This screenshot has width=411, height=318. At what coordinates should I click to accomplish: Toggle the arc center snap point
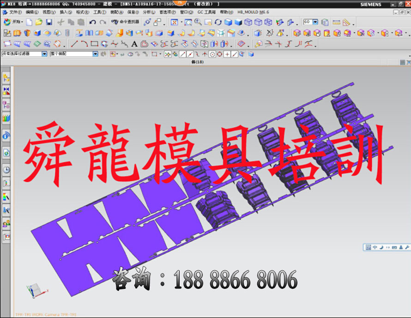[212, 54]
